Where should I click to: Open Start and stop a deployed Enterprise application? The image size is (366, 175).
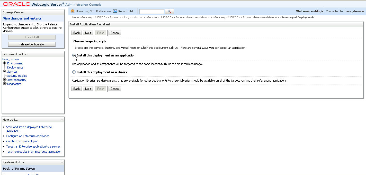(x=29, y=129)
